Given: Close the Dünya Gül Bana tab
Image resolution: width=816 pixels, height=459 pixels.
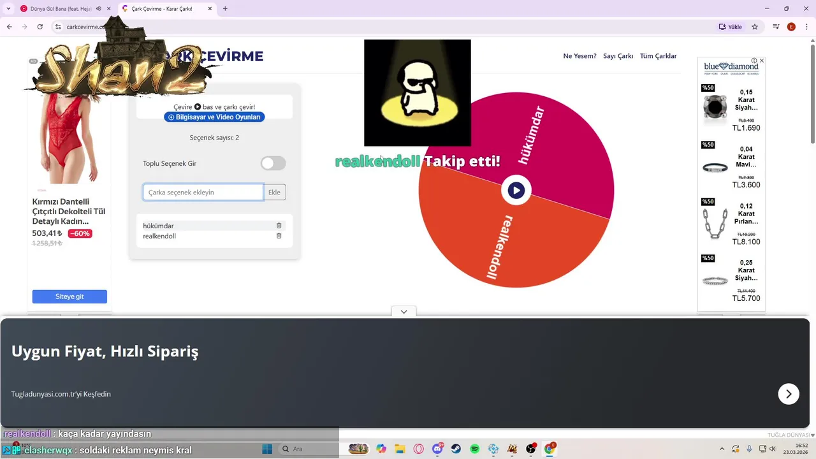Looking at the screenshot, I should tap(109, 9).
